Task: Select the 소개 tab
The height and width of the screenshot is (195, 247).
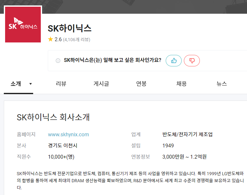Action: [16, 84]
